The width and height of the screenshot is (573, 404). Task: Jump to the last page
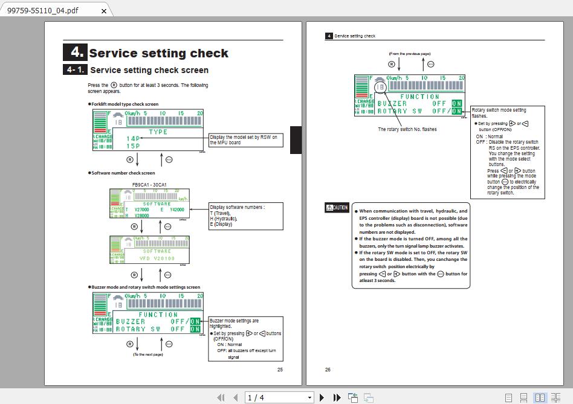coord(336,397)
